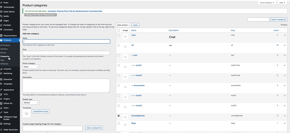Go to Tags in the Products submenu
This screenshot has height=133, width=290.
[2, 60]
